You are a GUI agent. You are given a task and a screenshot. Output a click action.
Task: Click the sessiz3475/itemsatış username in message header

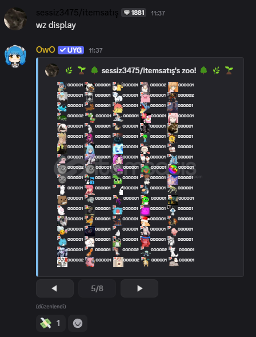pyautogui.click(x=77, y=13)
